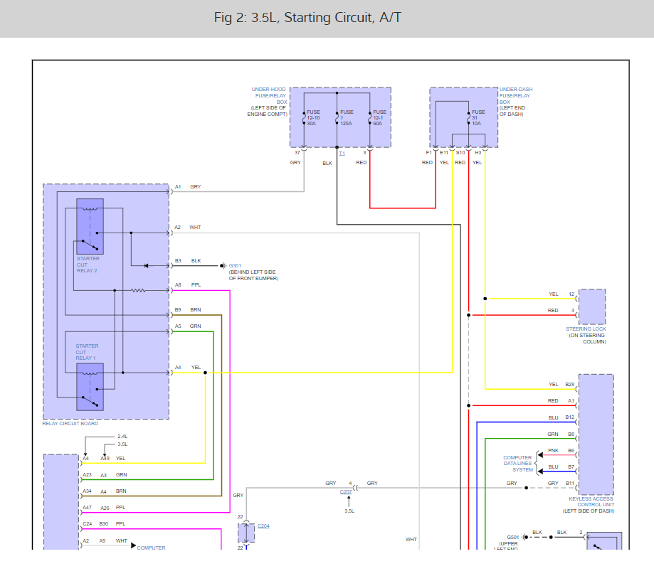Click the G301 ground symbol
Viewport: 654px width, 576px height.
pos(223,265)
